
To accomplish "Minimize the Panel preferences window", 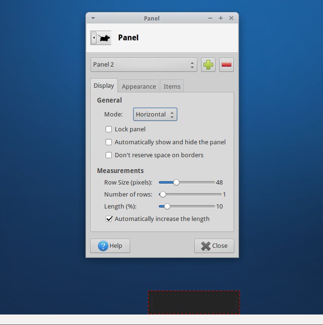I will click(x=210, y=18).
